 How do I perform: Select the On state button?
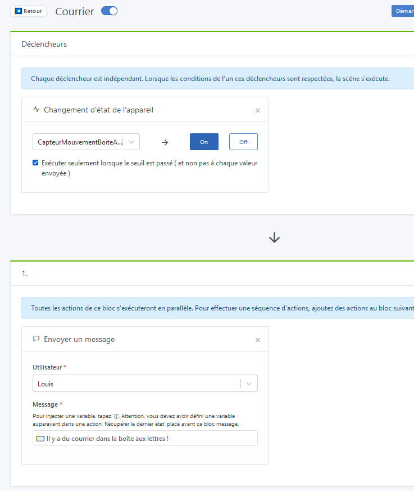click(204, 142)
